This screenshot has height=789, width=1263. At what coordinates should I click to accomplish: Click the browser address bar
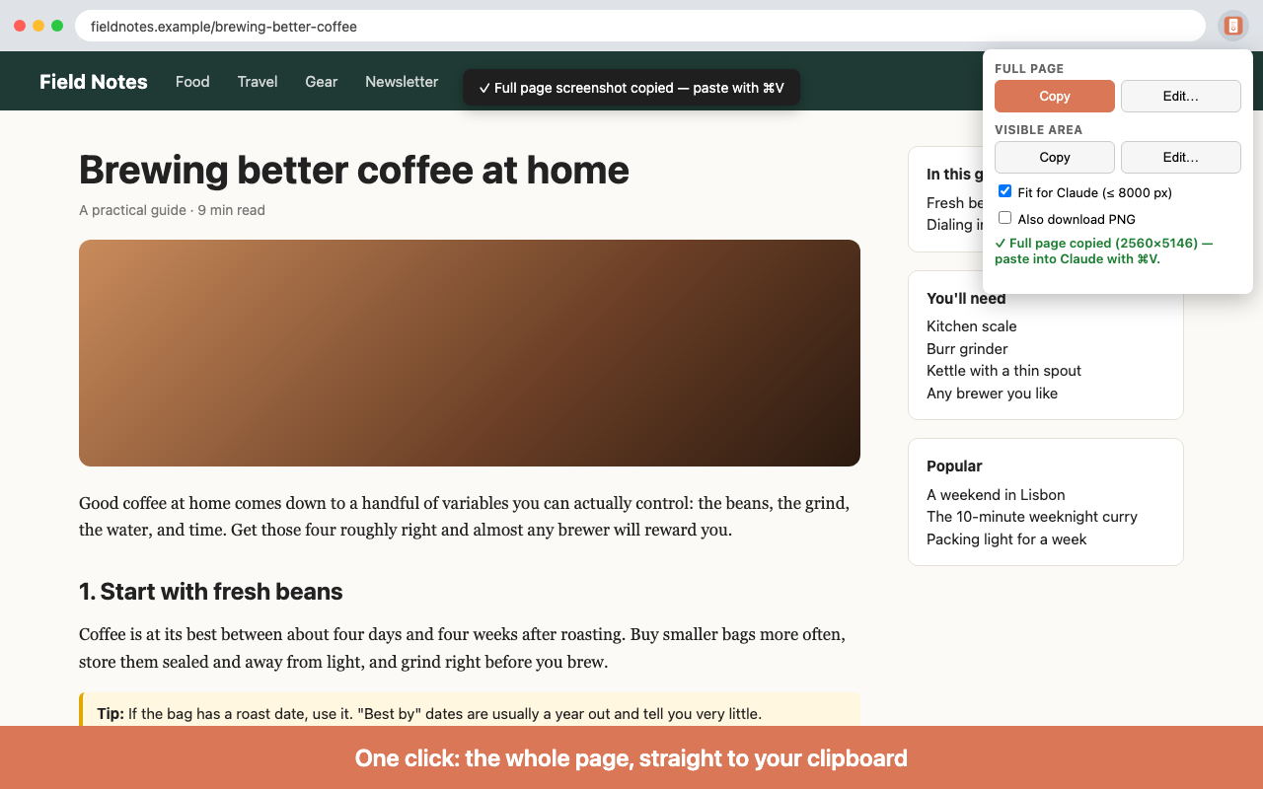(x=640, y=27)
